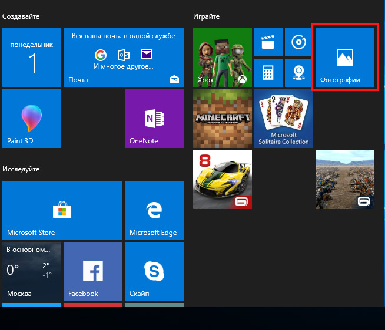
Task: Launch Microsoft Solitaire Collection tile
Action: (284, 119)
